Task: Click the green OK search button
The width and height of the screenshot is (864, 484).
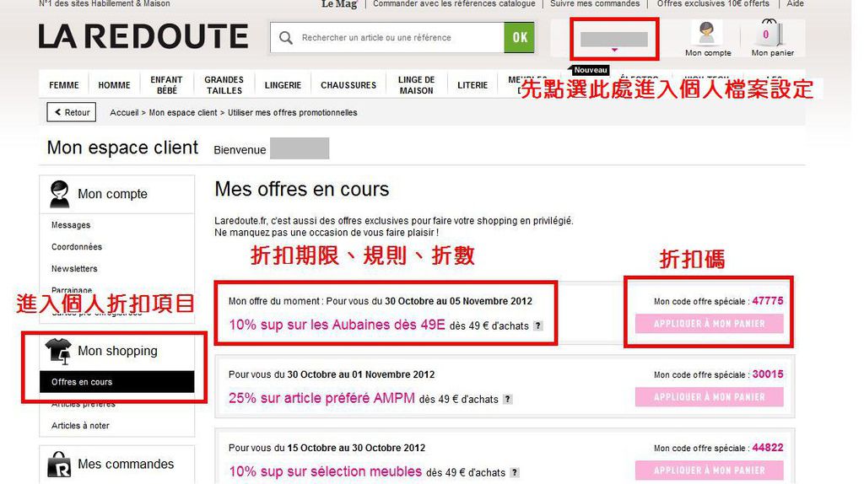Action: point(520,37)
